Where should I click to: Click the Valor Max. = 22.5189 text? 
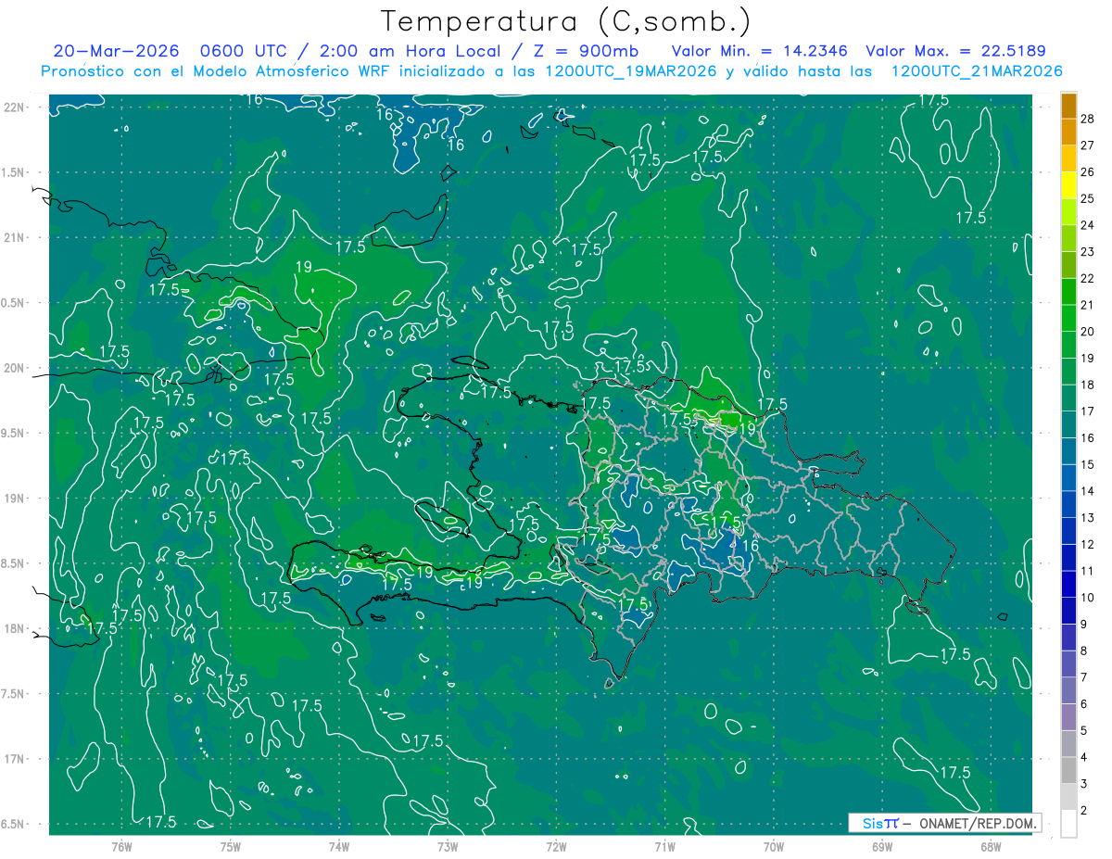click(955, 51)
